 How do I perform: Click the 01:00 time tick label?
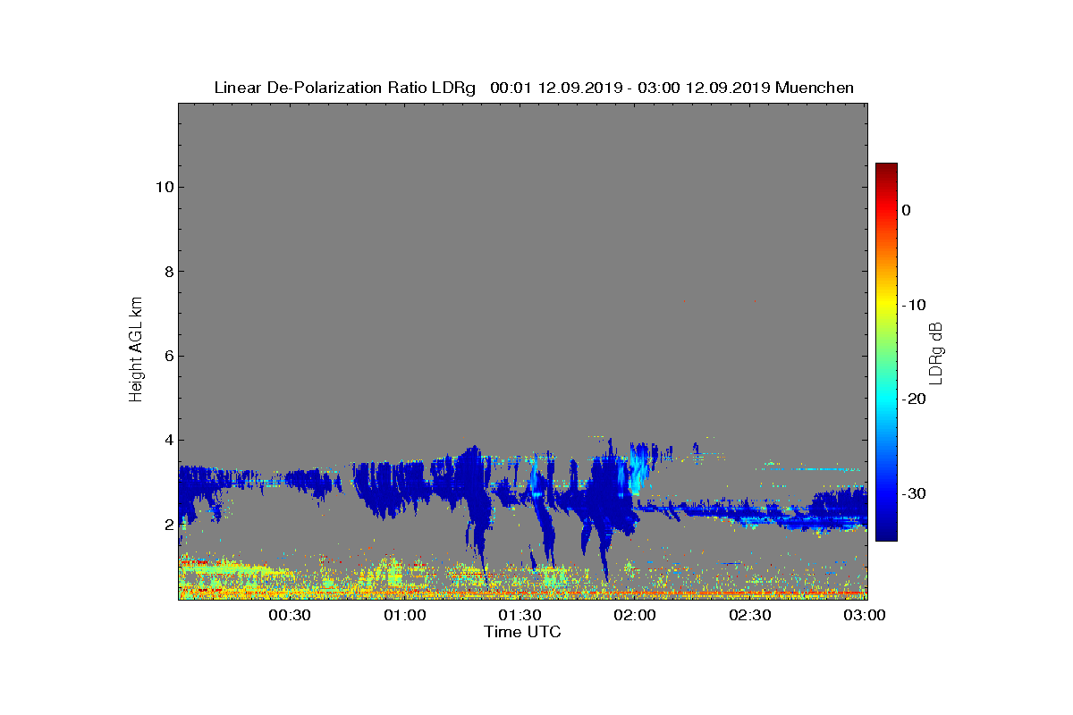pos(404,615)
